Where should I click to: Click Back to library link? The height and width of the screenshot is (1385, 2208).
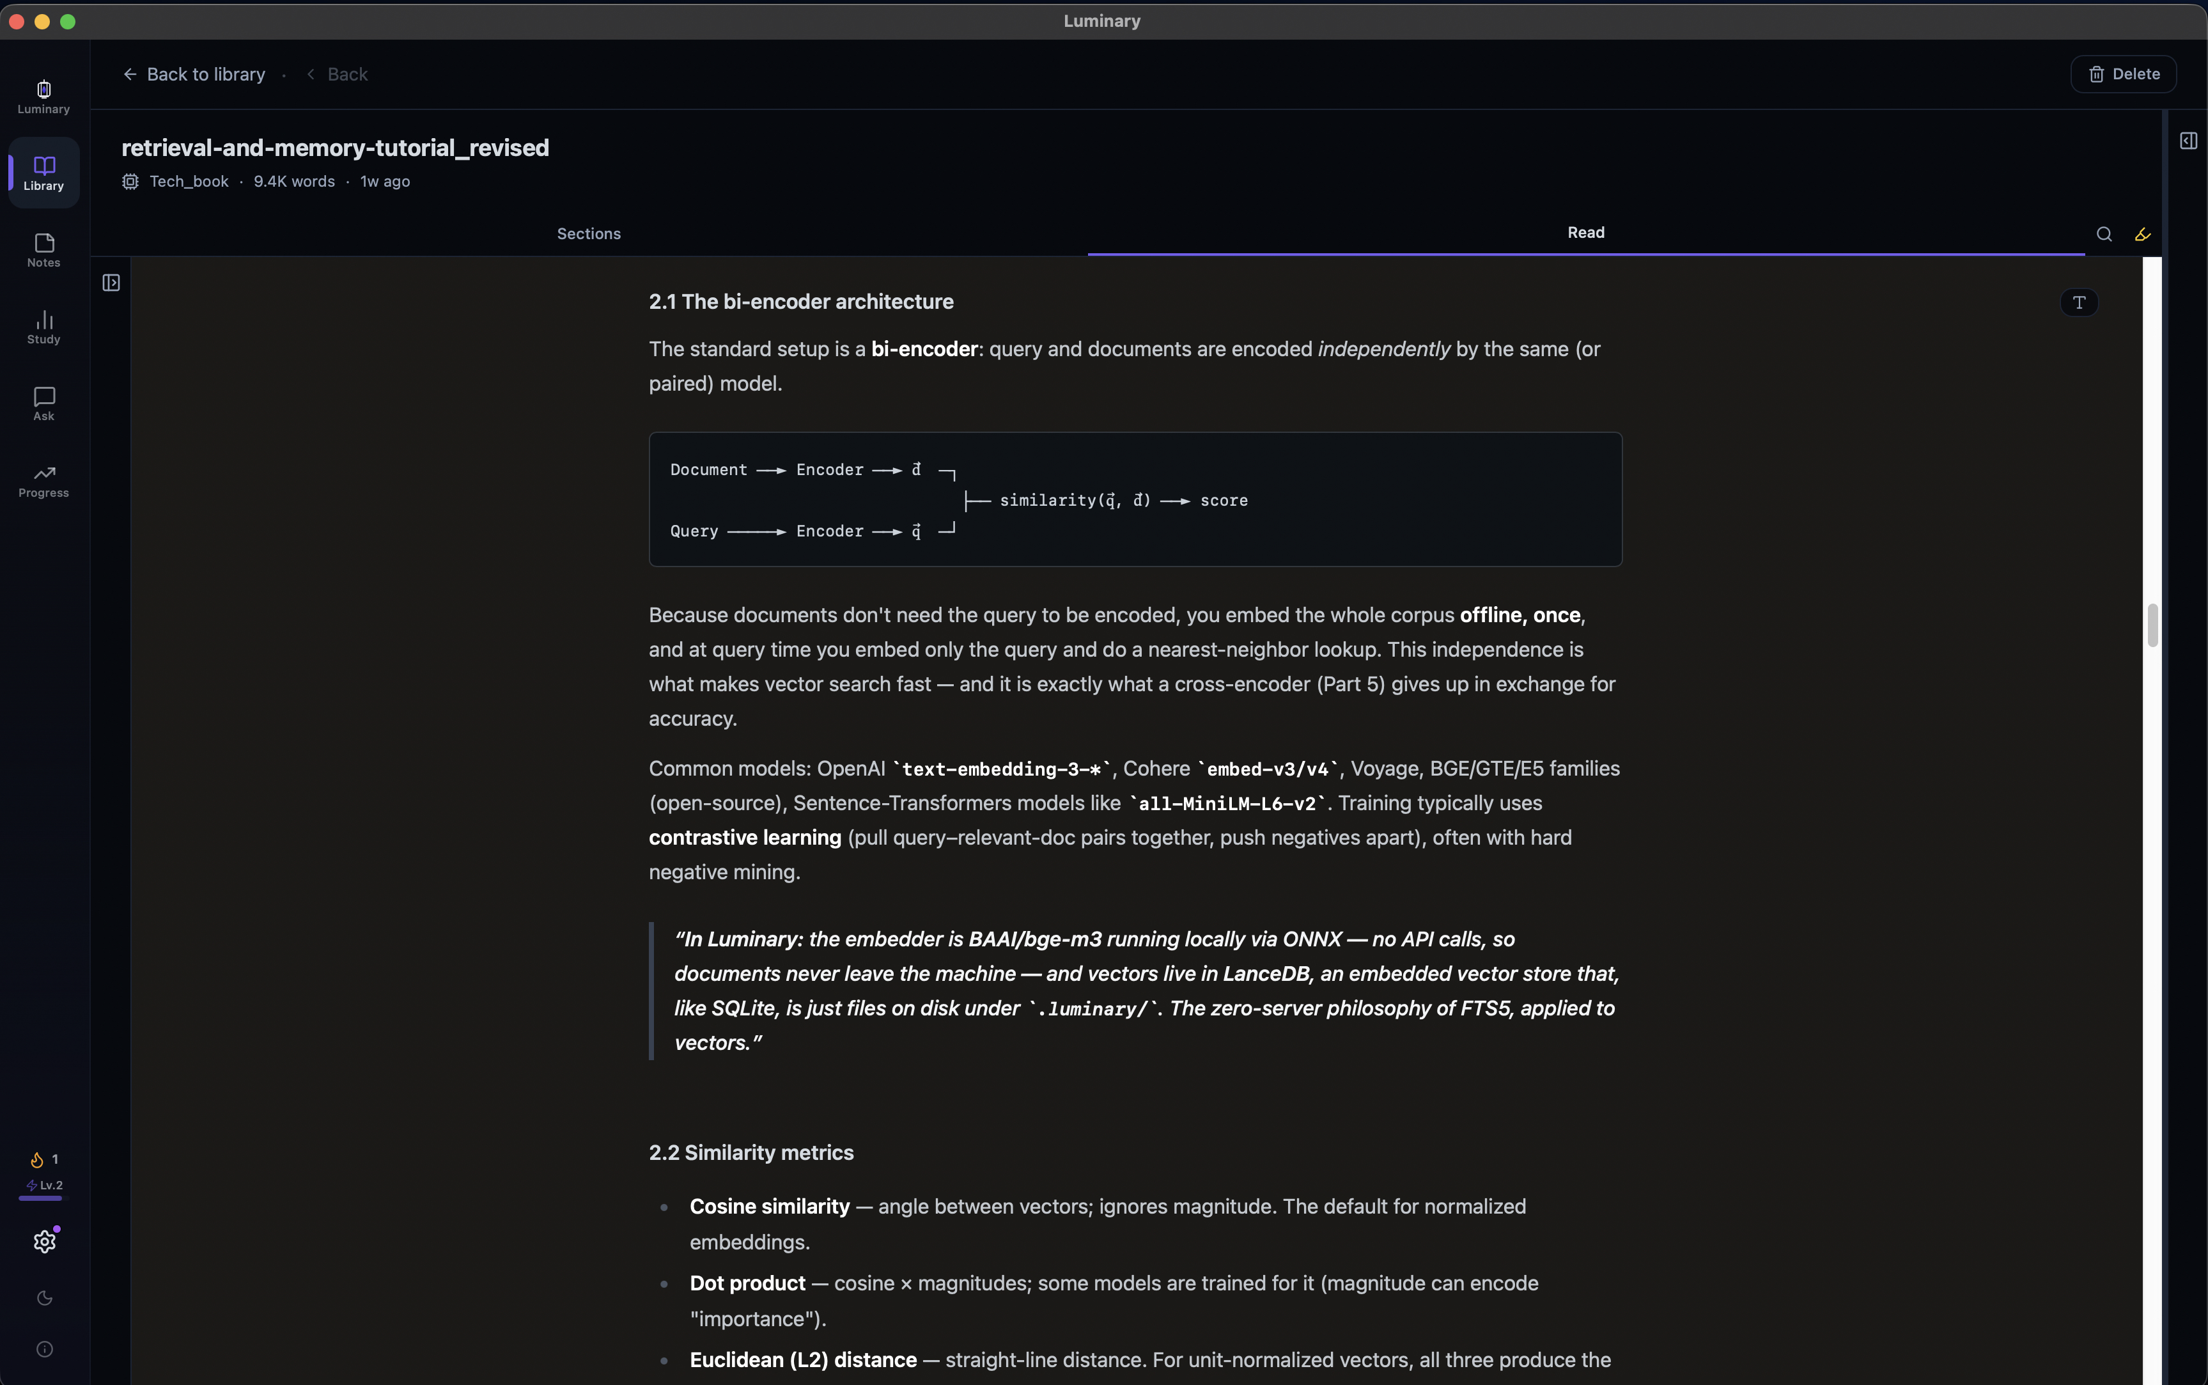[194, 74]
